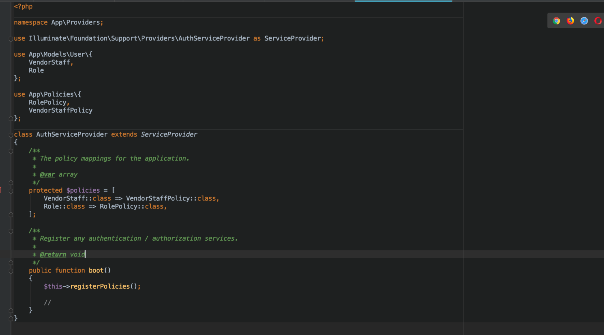Click RolePolicy::class array value
604x335 pixels.
point(132,207)
